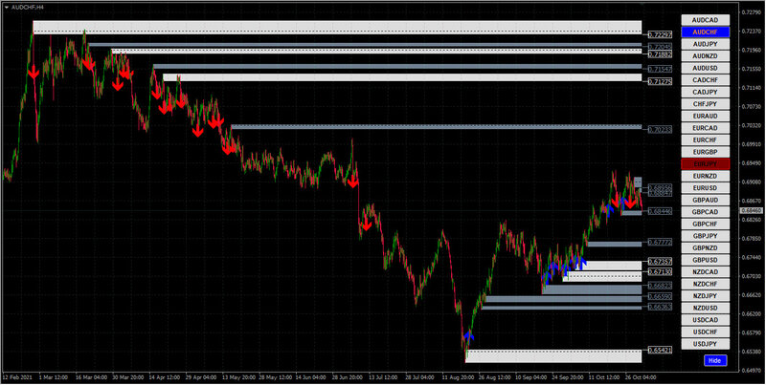Click the AUDCHF,H4 chart title
The image size is (766, 385).
point(27,7)
